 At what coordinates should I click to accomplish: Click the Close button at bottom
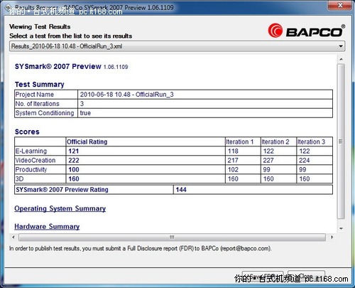pos(306,277)
